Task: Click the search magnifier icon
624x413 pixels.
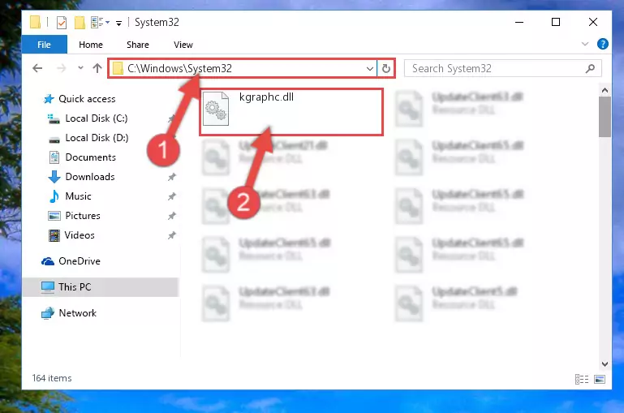Action: click(591, 68)
